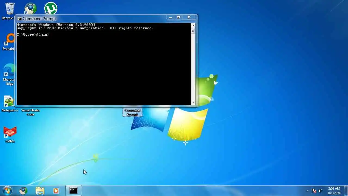This screenshot has width=348, height=196.
Task: Click the Copyright 2009 Microsoft line
Action: pyautogui.click(x=85, y=28)
